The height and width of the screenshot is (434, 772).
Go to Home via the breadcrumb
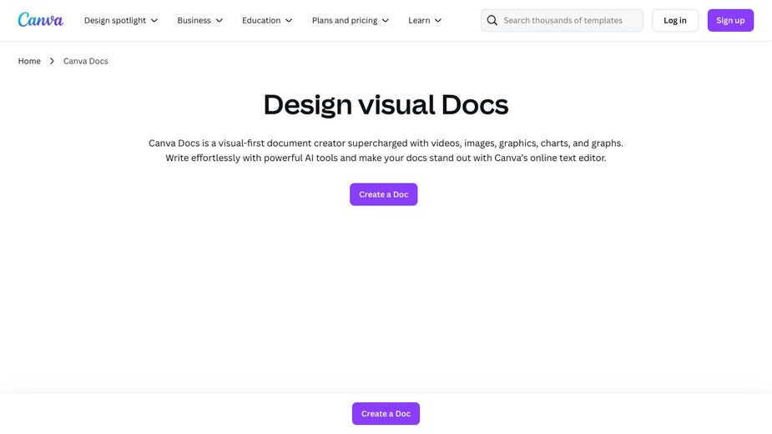pyautogui.click(x=29, y=61)
